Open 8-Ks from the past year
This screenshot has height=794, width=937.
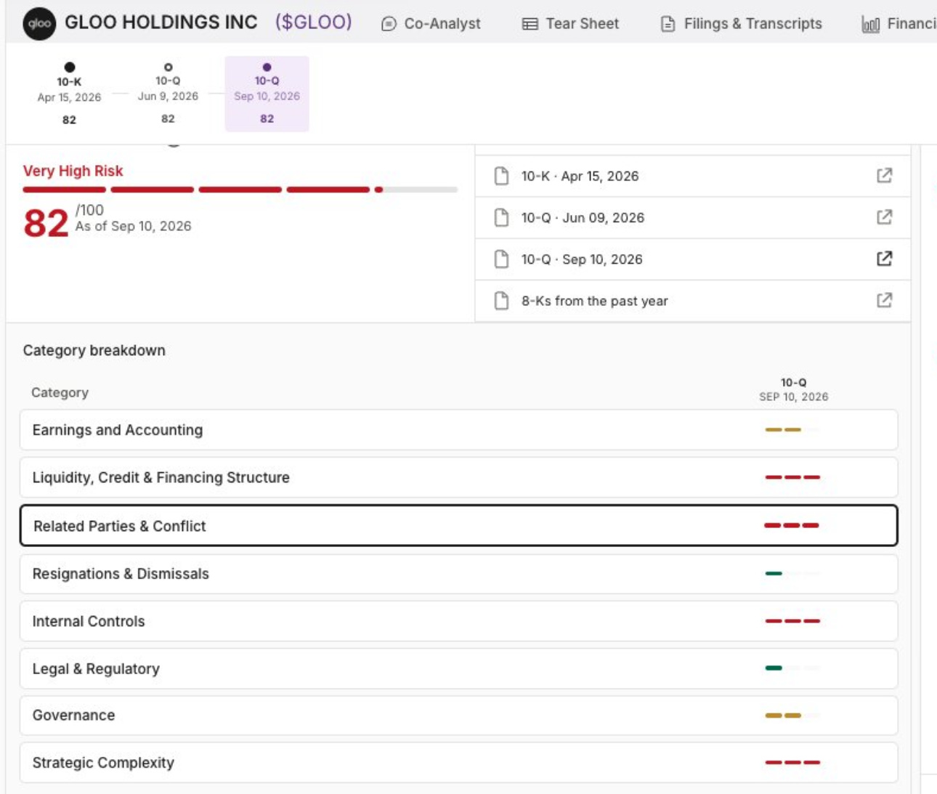click(x=692, y=300)
